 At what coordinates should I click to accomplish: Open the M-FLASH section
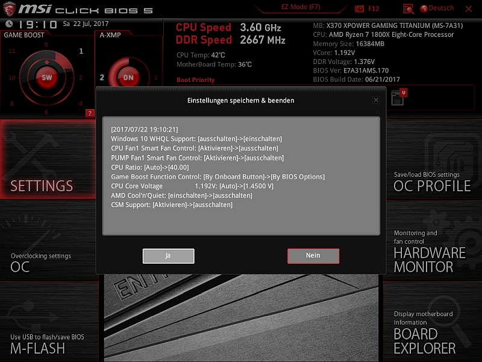(x=49, y=322)
